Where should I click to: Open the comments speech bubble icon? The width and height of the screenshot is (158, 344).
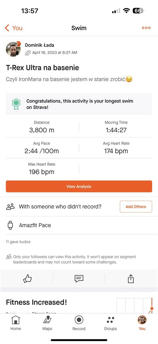pos(79,279)
